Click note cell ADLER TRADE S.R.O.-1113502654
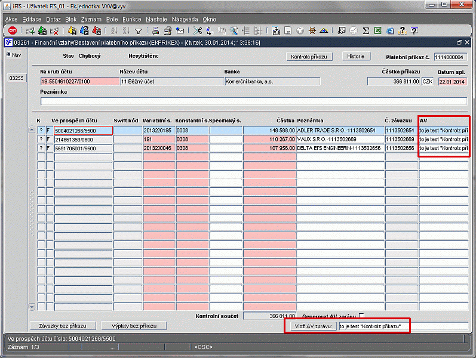Viewport: 476px width, 358px height. [340, 131]
